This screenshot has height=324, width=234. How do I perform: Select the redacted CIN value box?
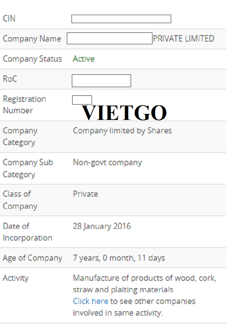point(121,19)
